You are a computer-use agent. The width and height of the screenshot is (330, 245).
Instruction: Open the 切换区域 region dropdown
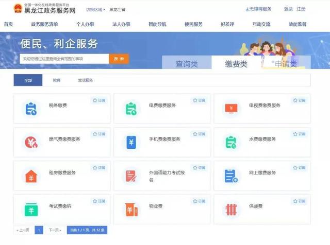[x=95, y=10]
